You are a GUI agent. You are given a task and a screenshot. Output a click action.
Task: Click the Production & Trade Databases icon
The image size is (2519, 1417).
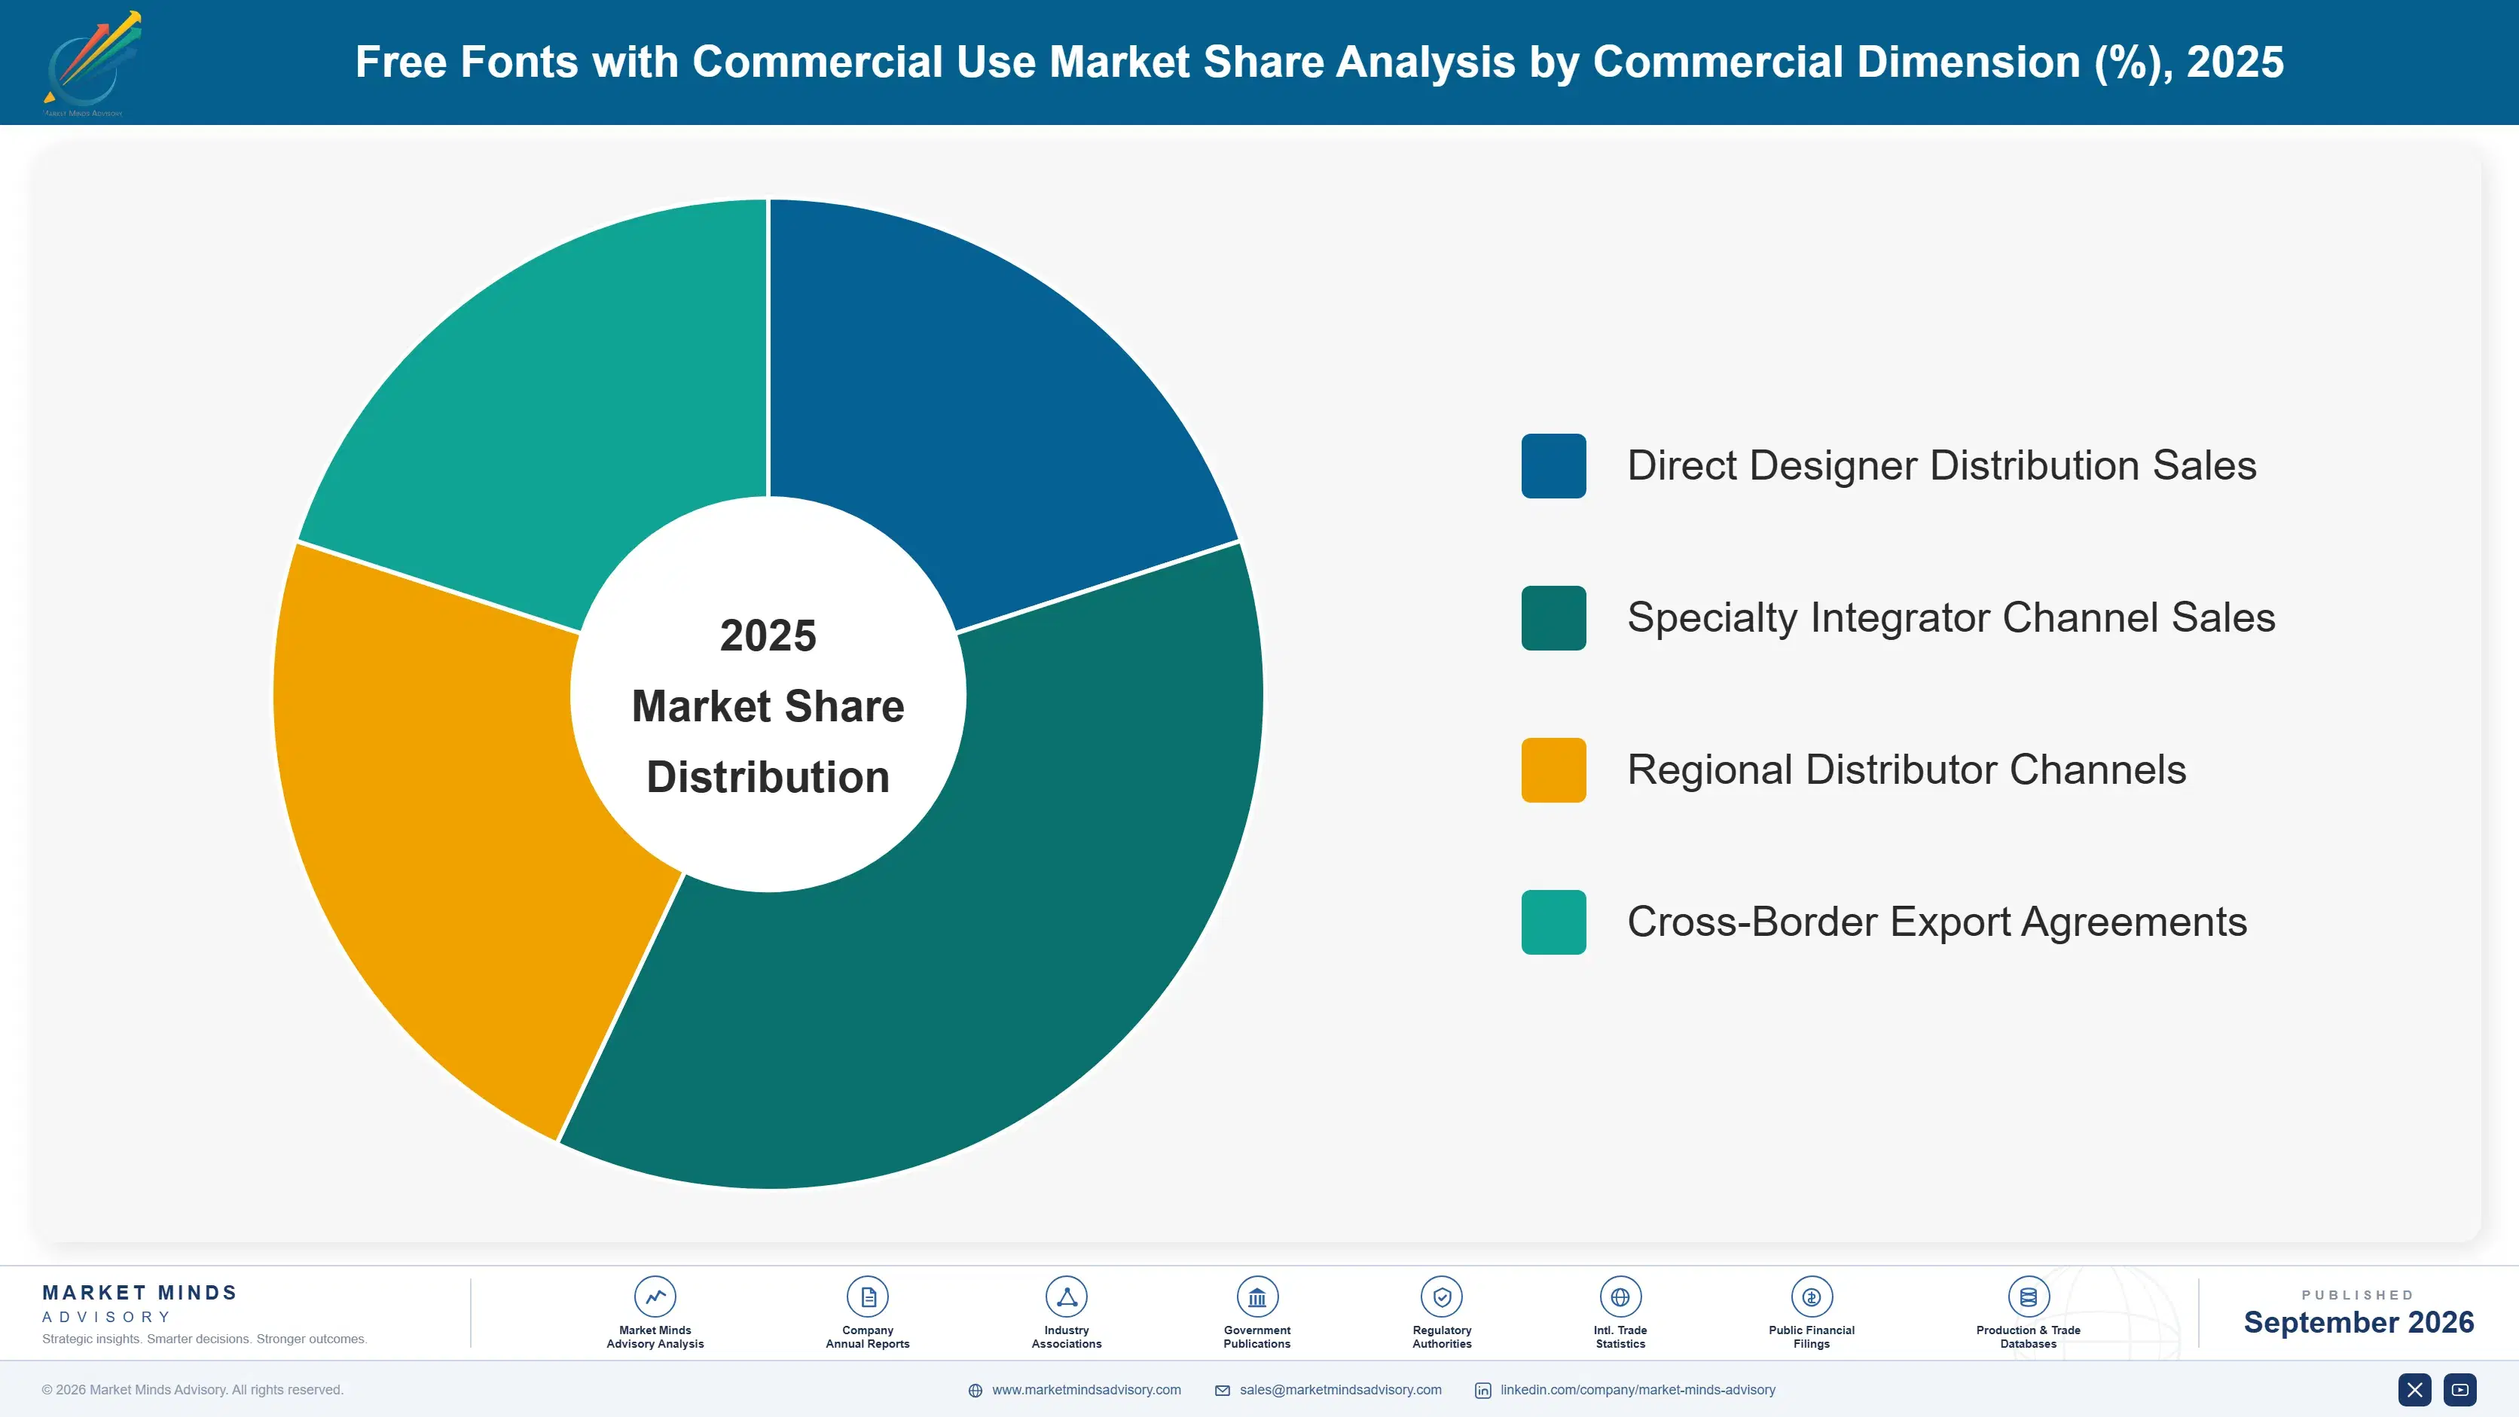point(2028,1297)
